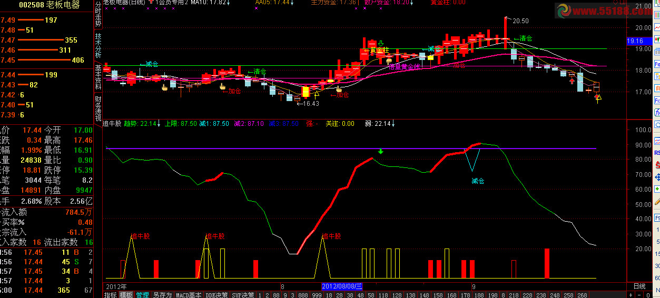The width and height of the screenshot is (660, 298).
Task: Select the trade tick row 17.44 45 S
Action: [46, 262]
